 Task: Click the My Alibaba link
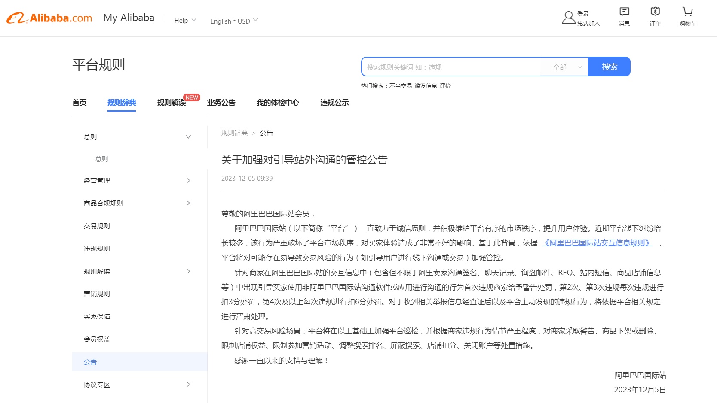point(129,18)
